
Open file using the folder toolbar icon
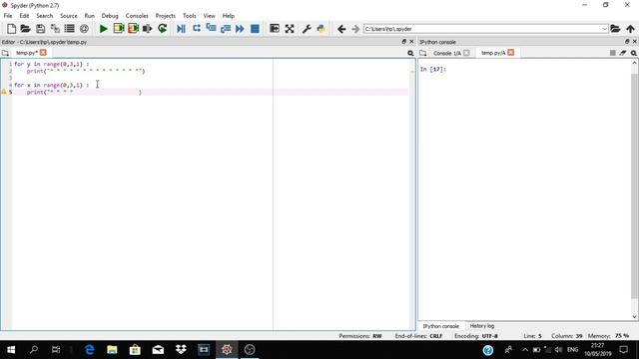click(x=25, y=29)
